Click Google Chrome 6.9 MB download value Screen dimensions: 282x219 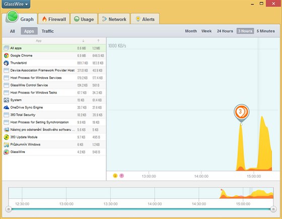pyautogui.click(x=82, y=56)
